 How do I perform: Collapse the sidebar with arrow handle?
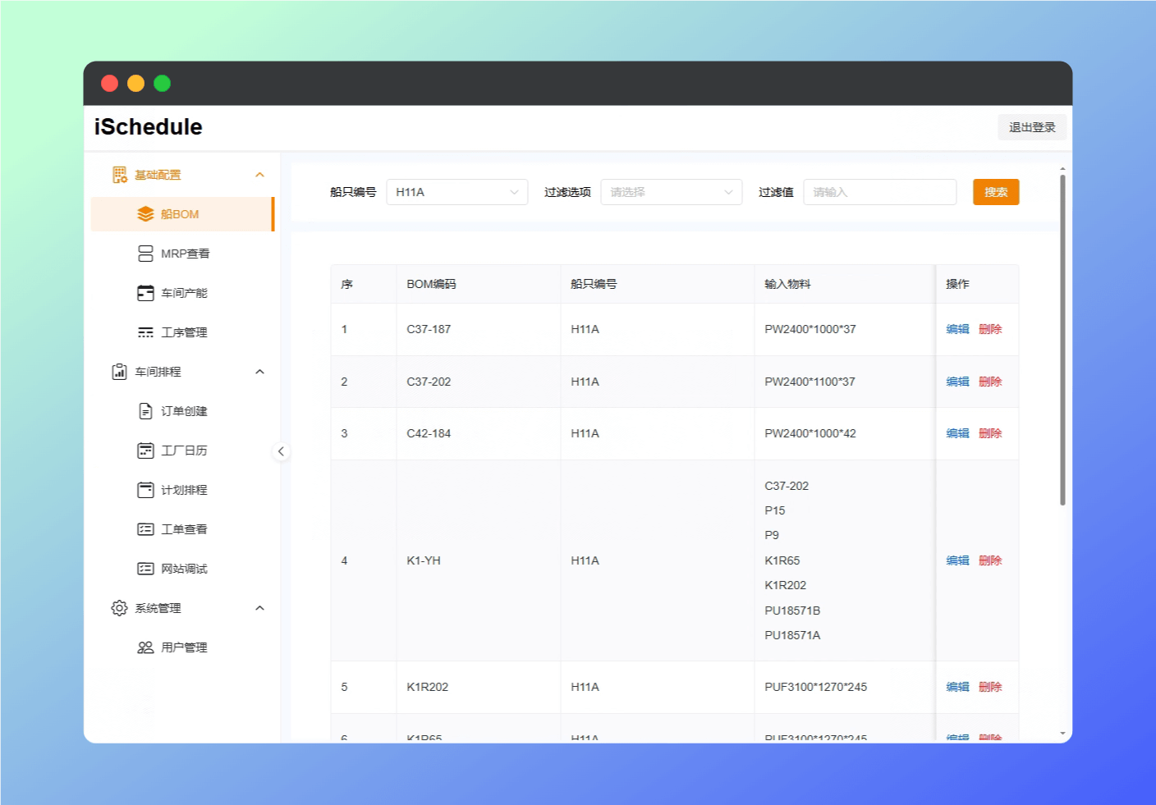(x=281, y=451)
